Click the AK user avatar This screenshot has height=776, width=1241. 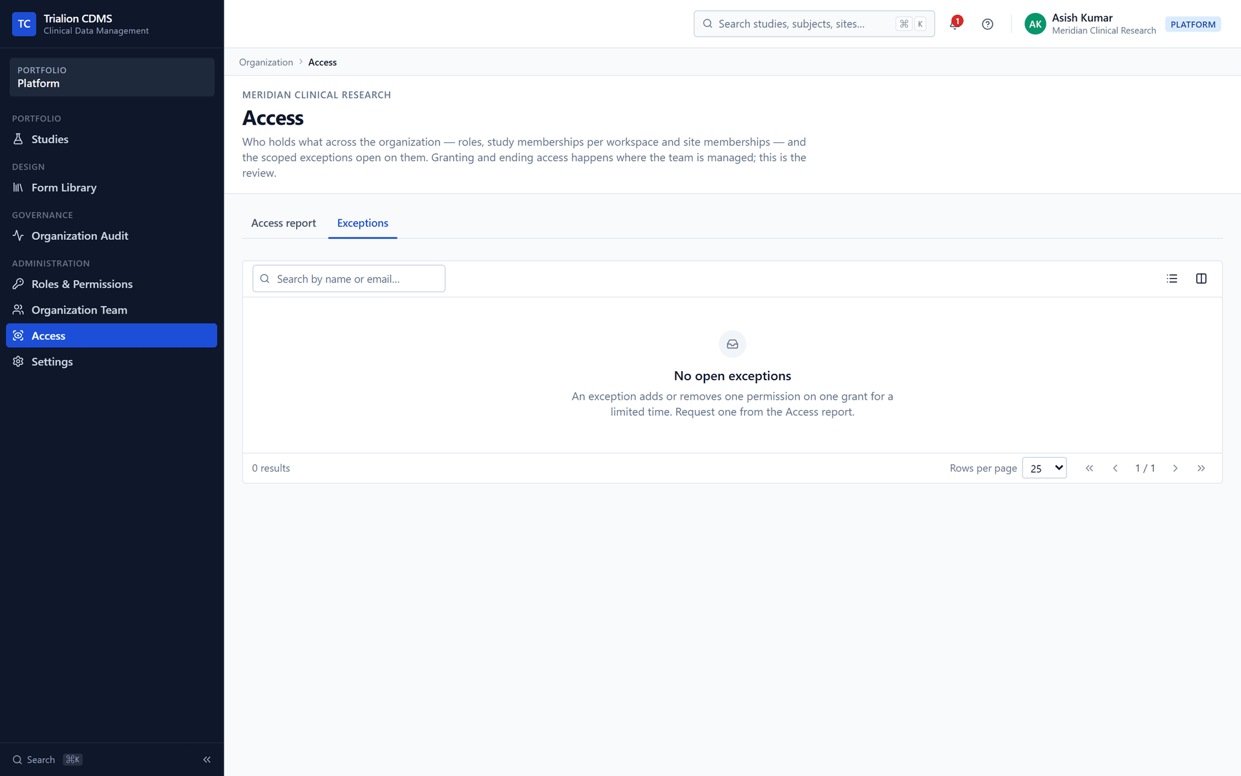point(1035,24)
